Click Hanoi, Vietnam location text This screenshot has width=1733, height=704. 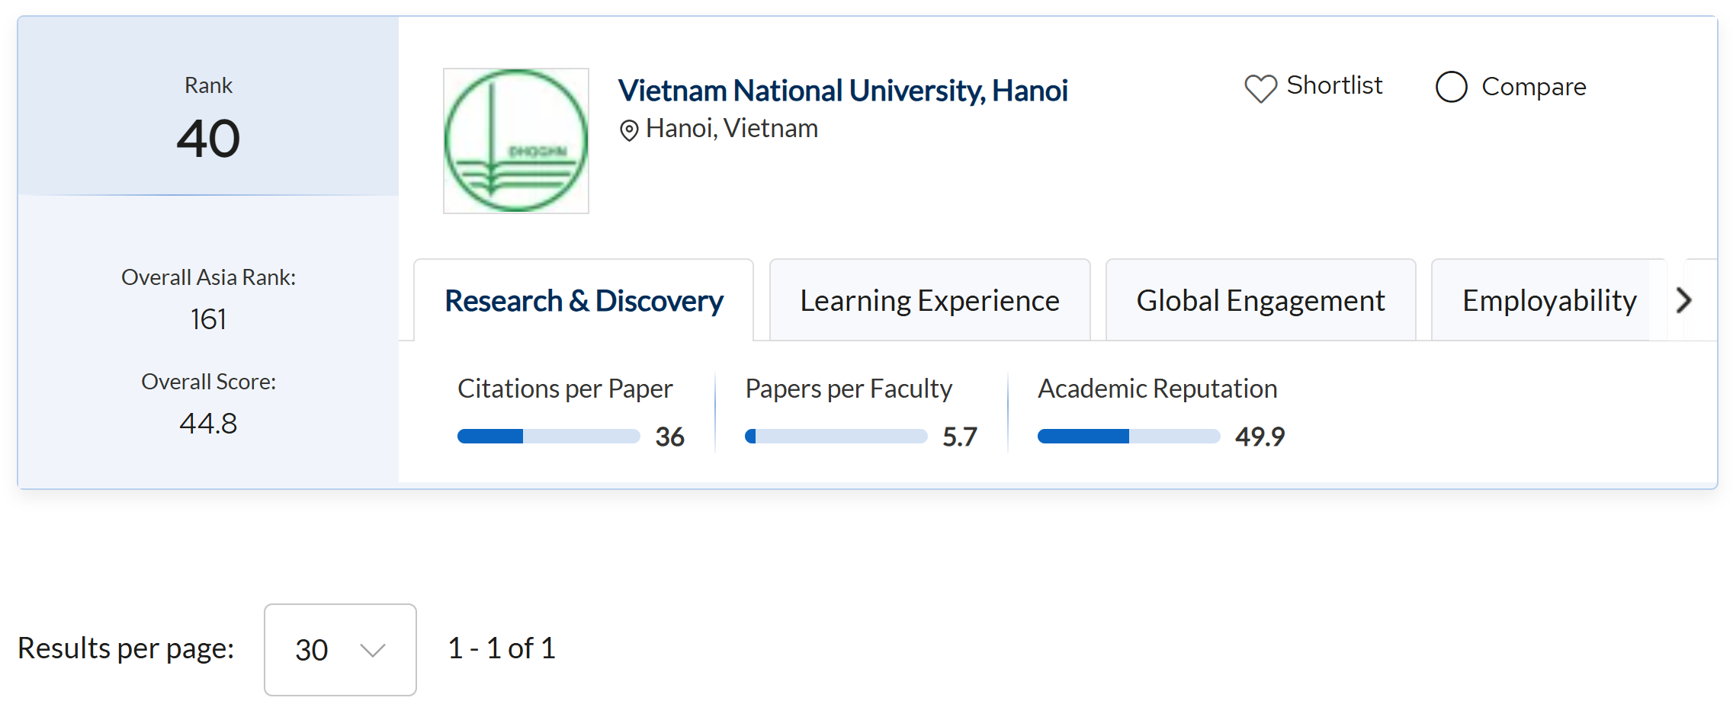coord(731,129)
